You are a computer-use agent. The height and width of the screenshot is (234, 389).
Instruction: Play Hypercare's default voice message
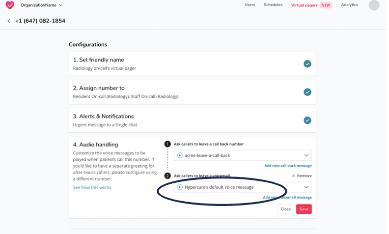[x=180, y=187]
